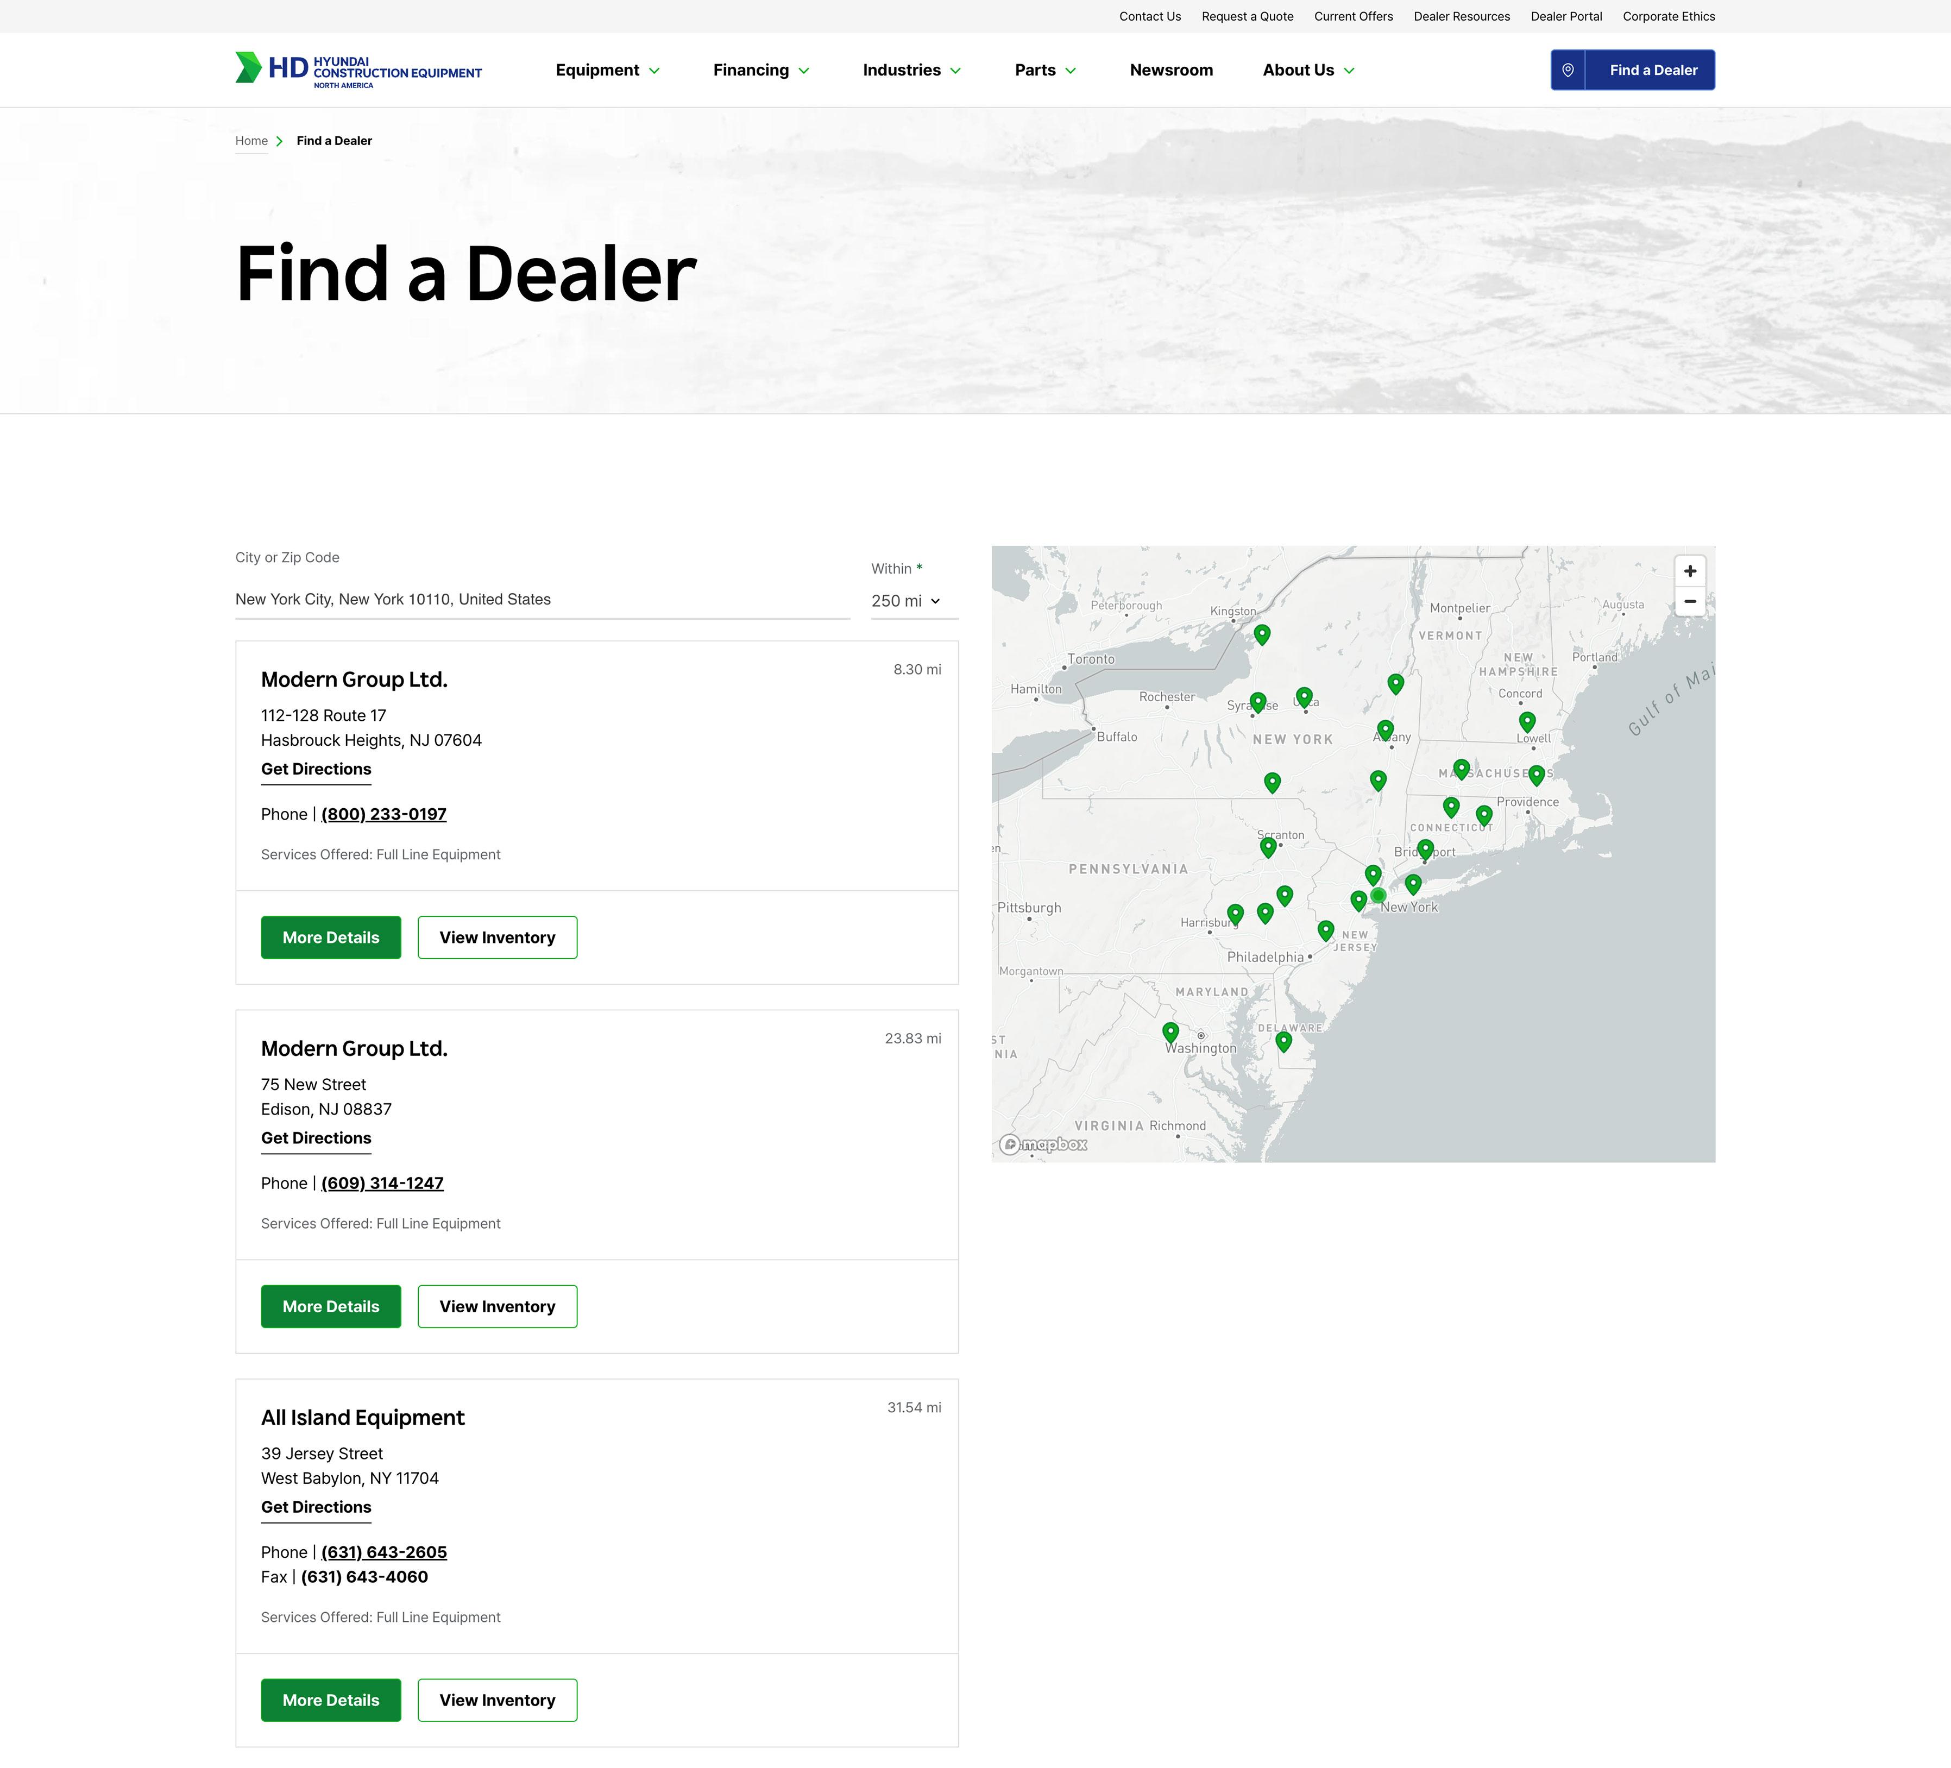More Details for Hasbrouck Heights Modern Group

(x=331, y=938)
